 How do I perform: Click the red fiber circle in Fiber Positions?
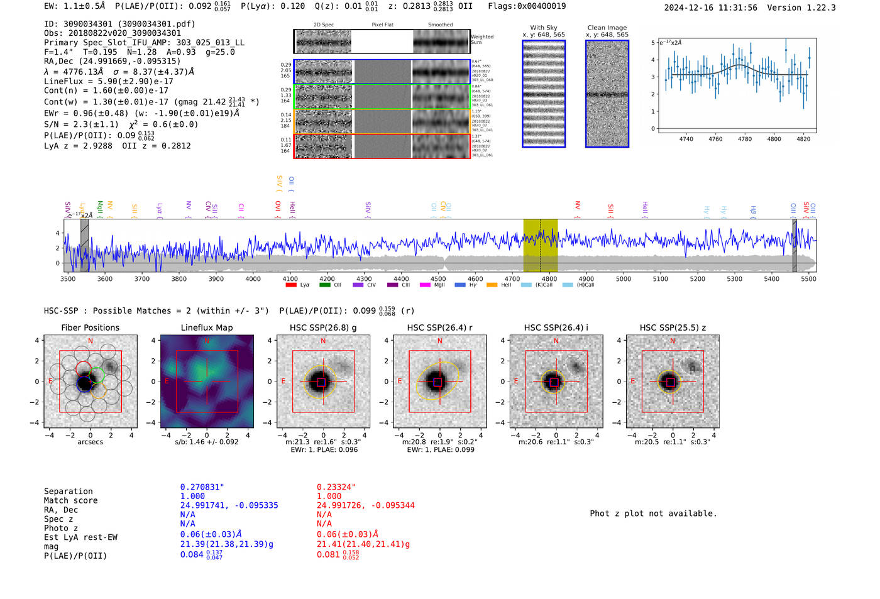(83, 369)
